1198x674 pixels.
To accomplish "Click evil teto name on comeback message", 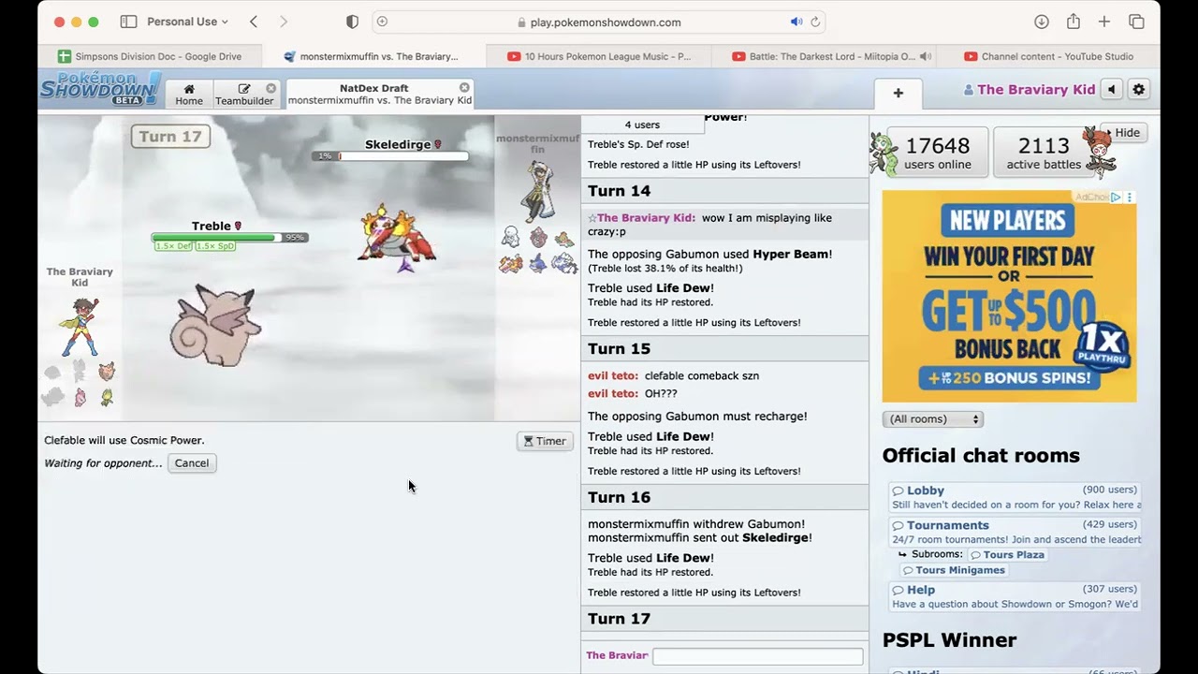I will click(x=613, y=375).
